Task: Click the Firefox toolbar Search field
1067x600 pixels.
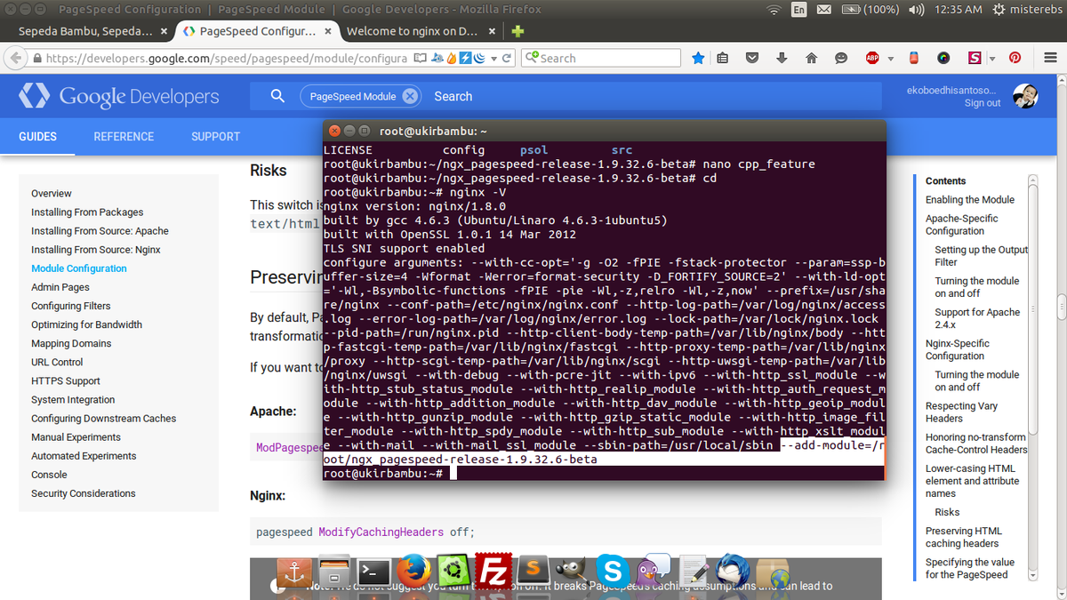Action: click(601, 58)
